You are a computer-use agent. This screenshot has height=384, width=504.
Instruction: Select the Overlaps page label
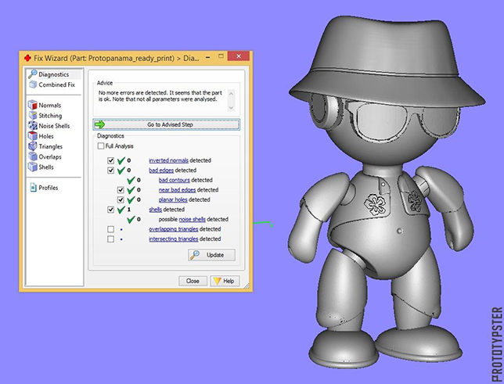click(x=50, y=157)
